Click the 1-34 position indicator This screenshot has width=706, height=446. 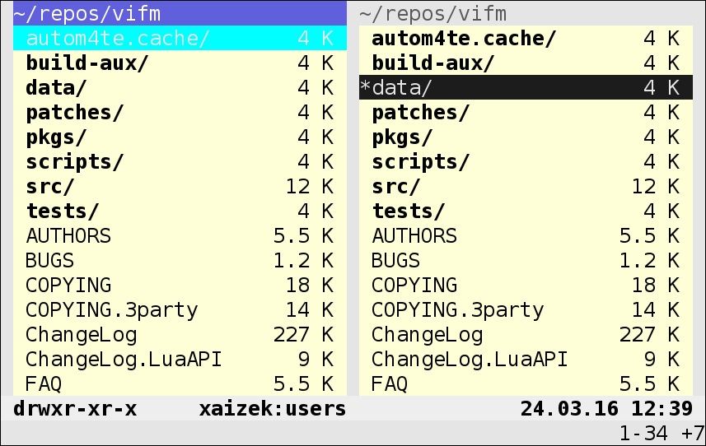643,434
